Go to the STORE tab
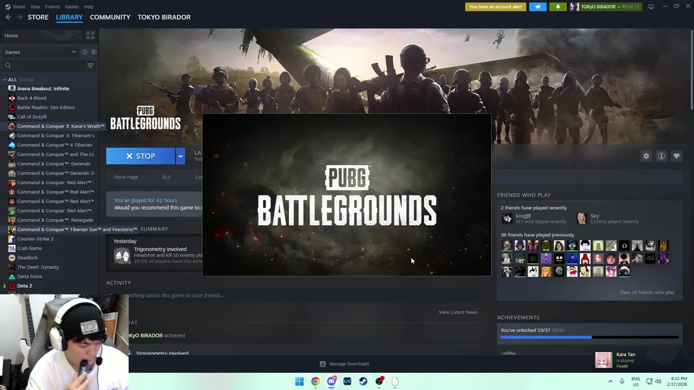The height and width of the screenshot is (390, 694). 38,17
